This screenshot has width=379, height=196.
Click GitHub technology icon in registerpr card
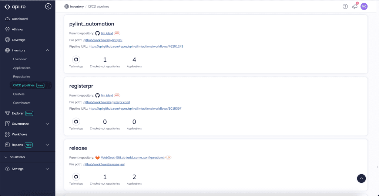pos(76,121)
